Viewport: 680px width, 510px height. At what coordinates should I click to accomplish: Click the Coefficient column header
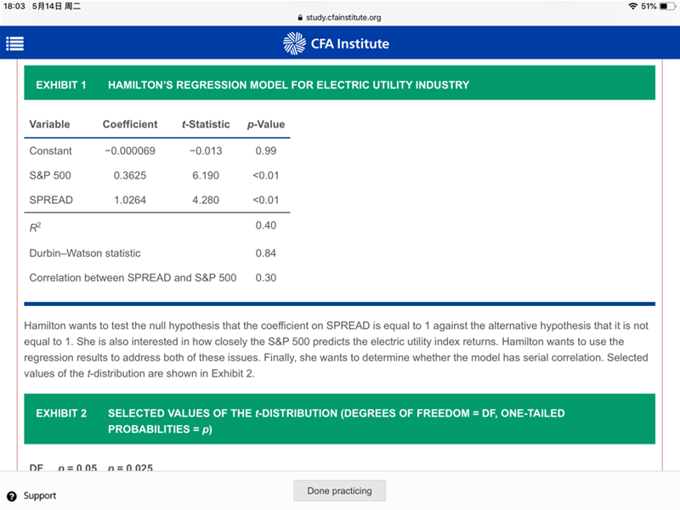click(x=130, y=124)
